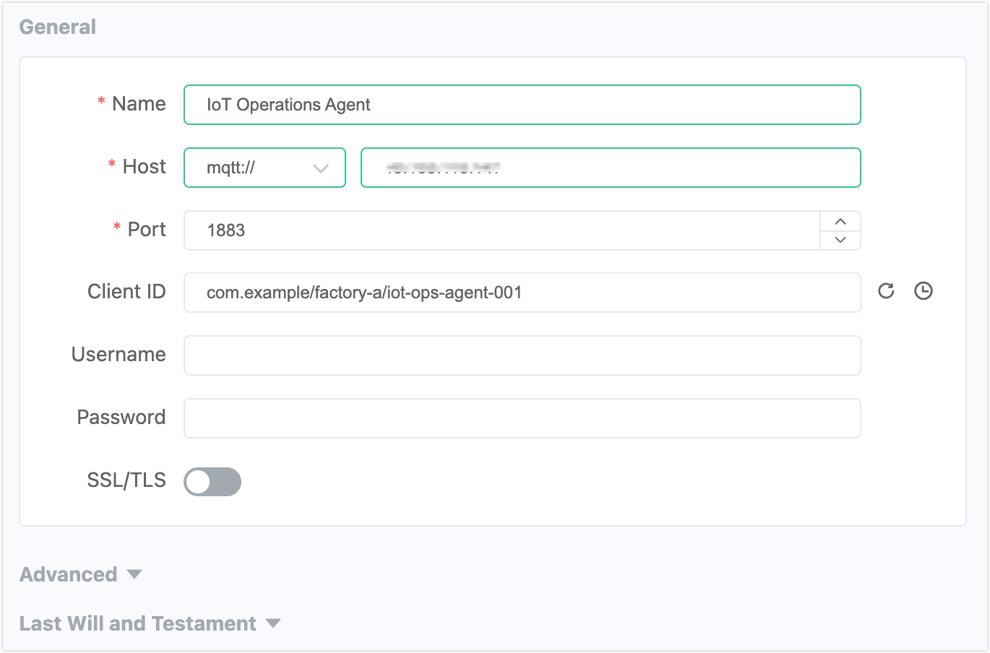Click the port increment arrow
The height and width of the screenshot is (653, 990).
pyautogui.click(x=840, y=222)
